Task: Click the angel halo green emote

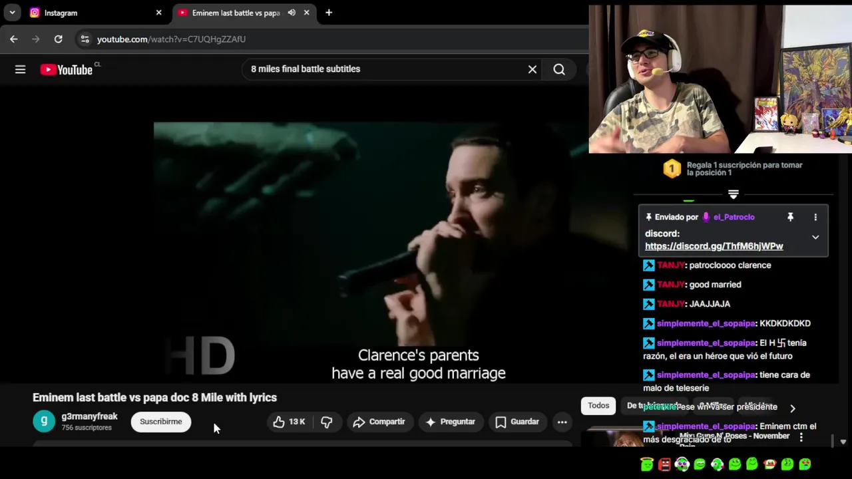Action: [x=647, y=464]
